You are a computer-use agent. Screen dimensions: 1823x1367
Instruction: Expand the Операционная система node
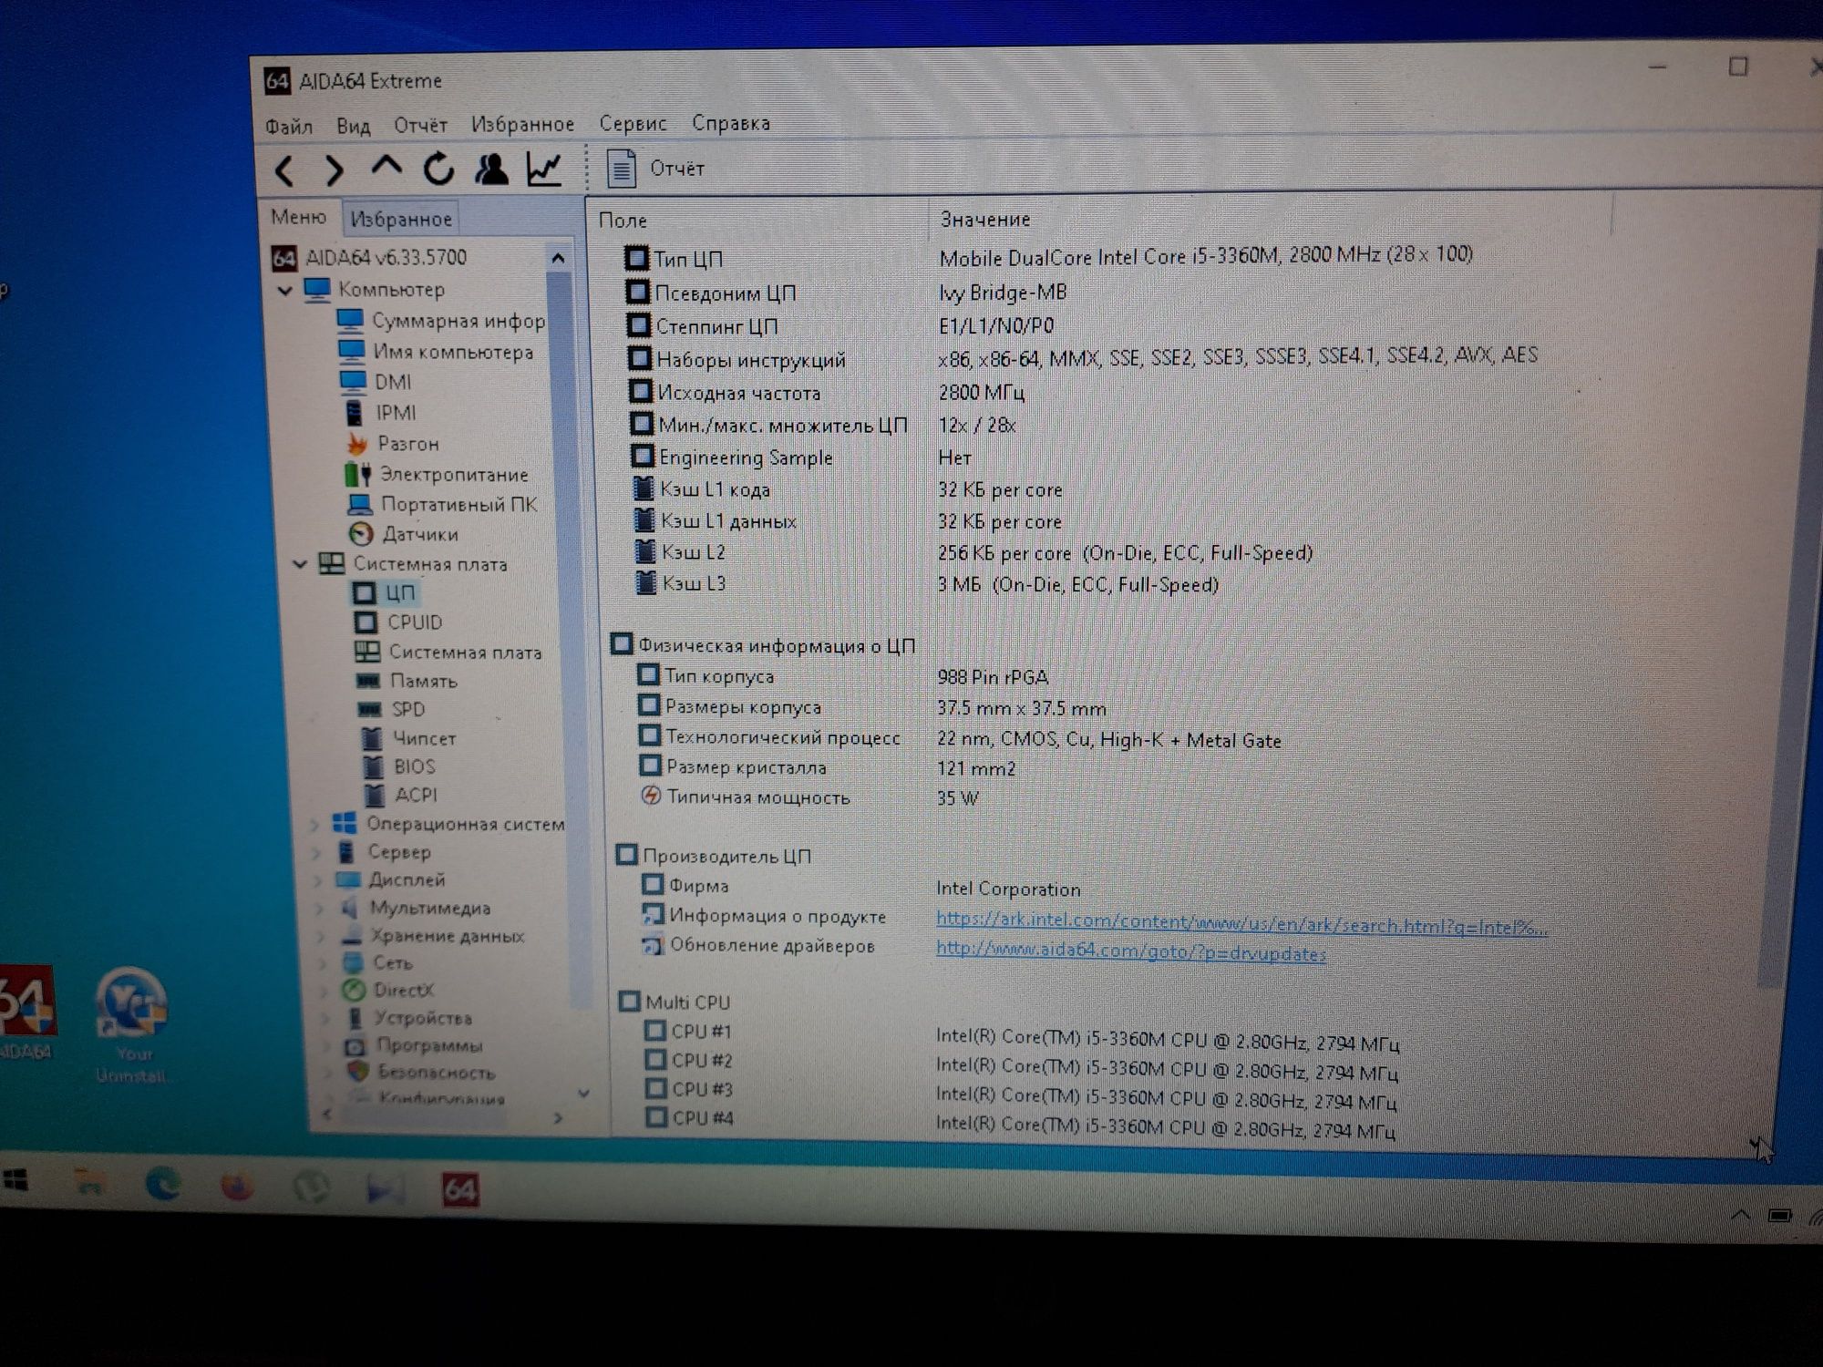click(x=315, y=825)
